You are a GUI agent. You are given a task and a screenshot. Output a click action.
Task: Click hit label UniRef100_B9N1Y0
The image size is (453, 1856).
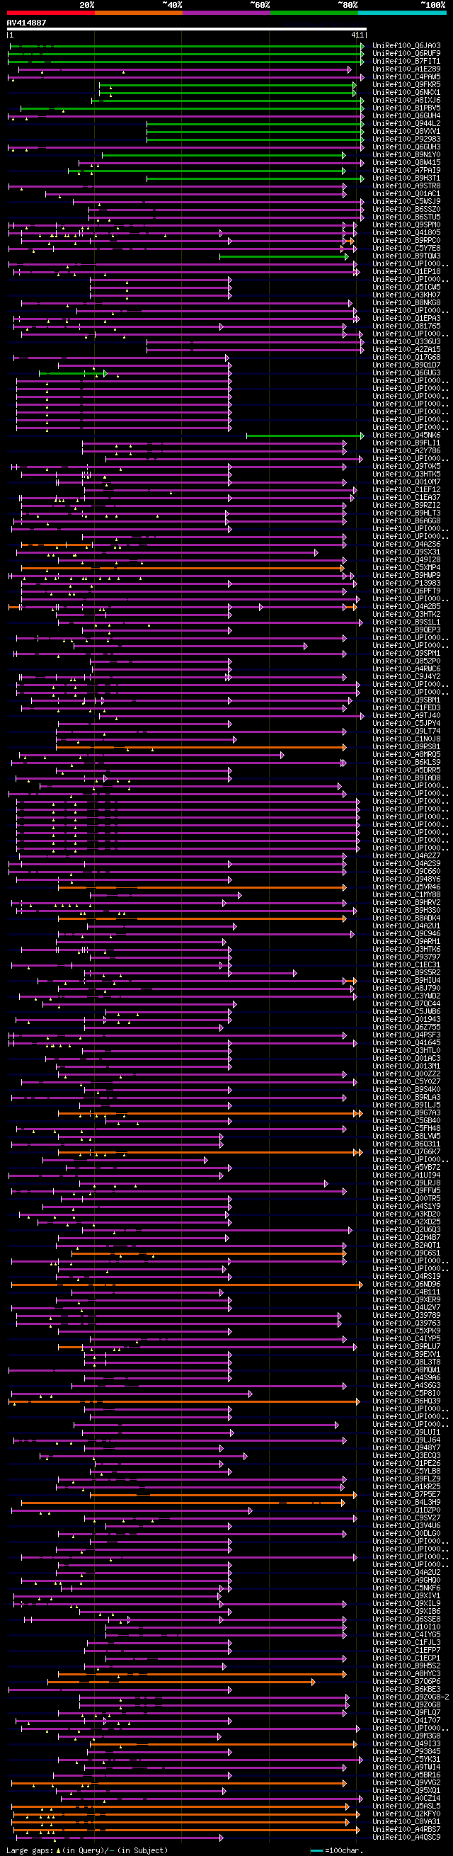(406, 155)
